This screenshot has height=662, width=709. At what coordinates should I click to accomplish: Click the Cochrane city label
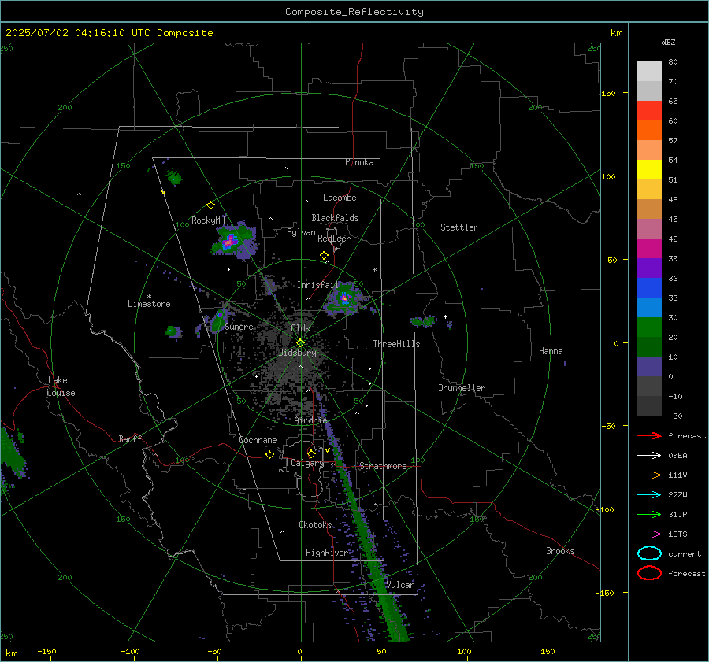pos(258,440)
